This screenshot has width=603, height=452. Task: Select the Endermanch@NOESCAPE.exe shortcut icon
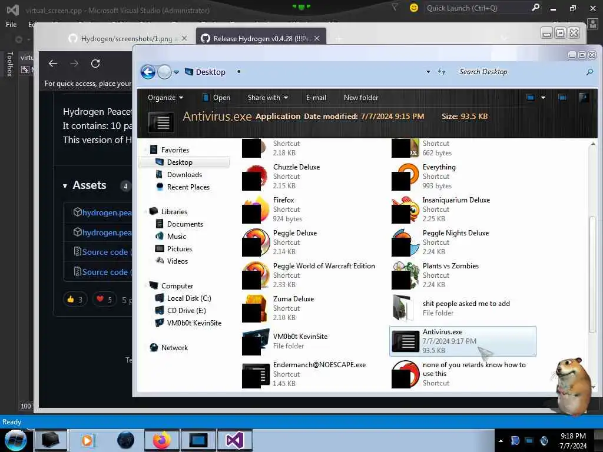(256, 375)
